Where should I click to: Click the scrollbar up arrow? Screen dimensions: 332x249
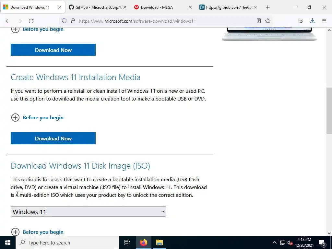pyautogui.click(x=329, y=30)
